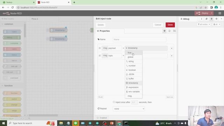This screenshot has height=126, width=224.
Task: Open a new browser tab
Action: (x=74, y=2)
